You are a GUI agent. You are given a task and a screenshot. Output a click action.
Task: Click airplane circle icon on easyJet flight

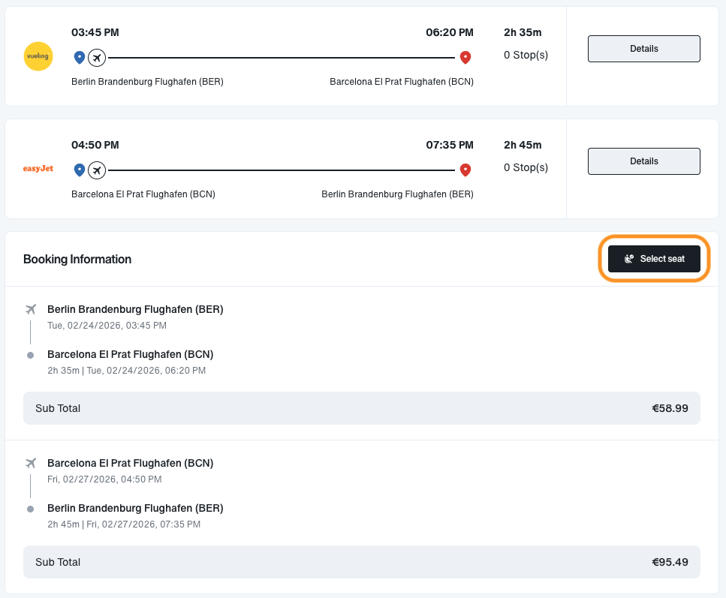click(x=97, y=170)
